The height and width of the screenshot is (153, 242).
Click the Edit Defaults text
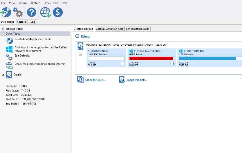point(22,56)
